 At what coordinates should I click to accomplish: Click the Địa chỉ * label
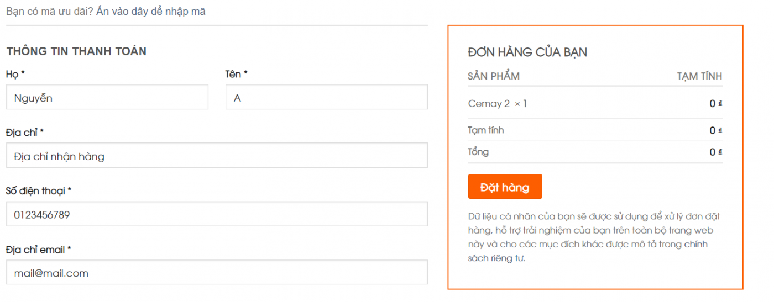pos(25,133)
